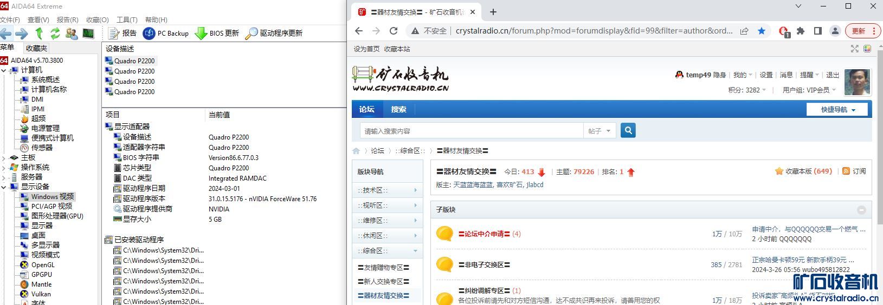The height and width of the screenshot is (305, 883).
Task: Expand the 操作系统 tree node
Action: click(4, 168)
